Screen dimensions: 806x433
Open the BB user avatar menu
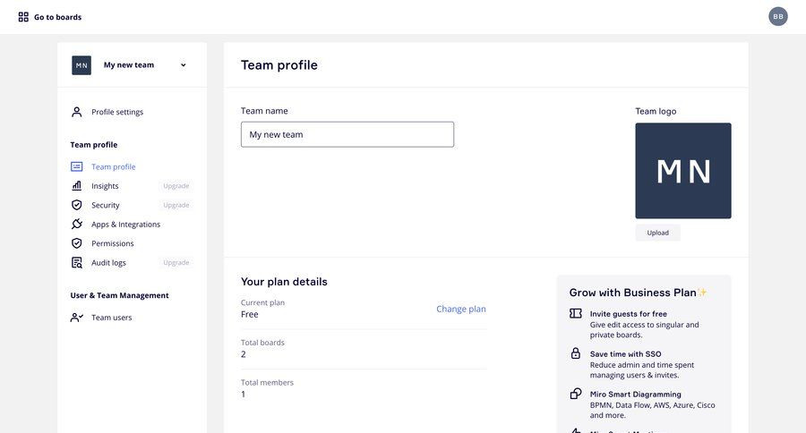[777, 16]
